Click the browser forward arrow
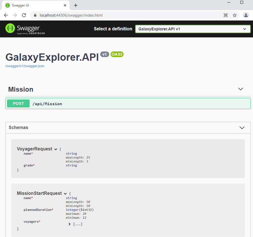 click(15, 15)
